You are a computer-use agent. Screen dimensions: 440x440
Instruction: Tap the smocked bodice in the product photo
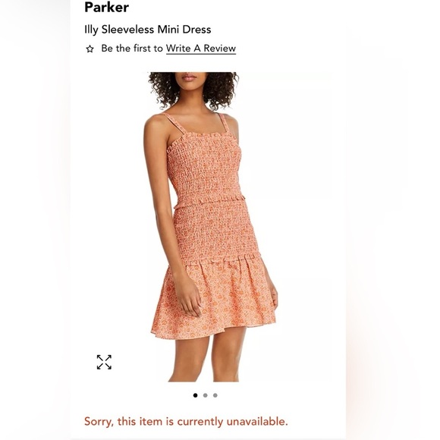point(206,167)
